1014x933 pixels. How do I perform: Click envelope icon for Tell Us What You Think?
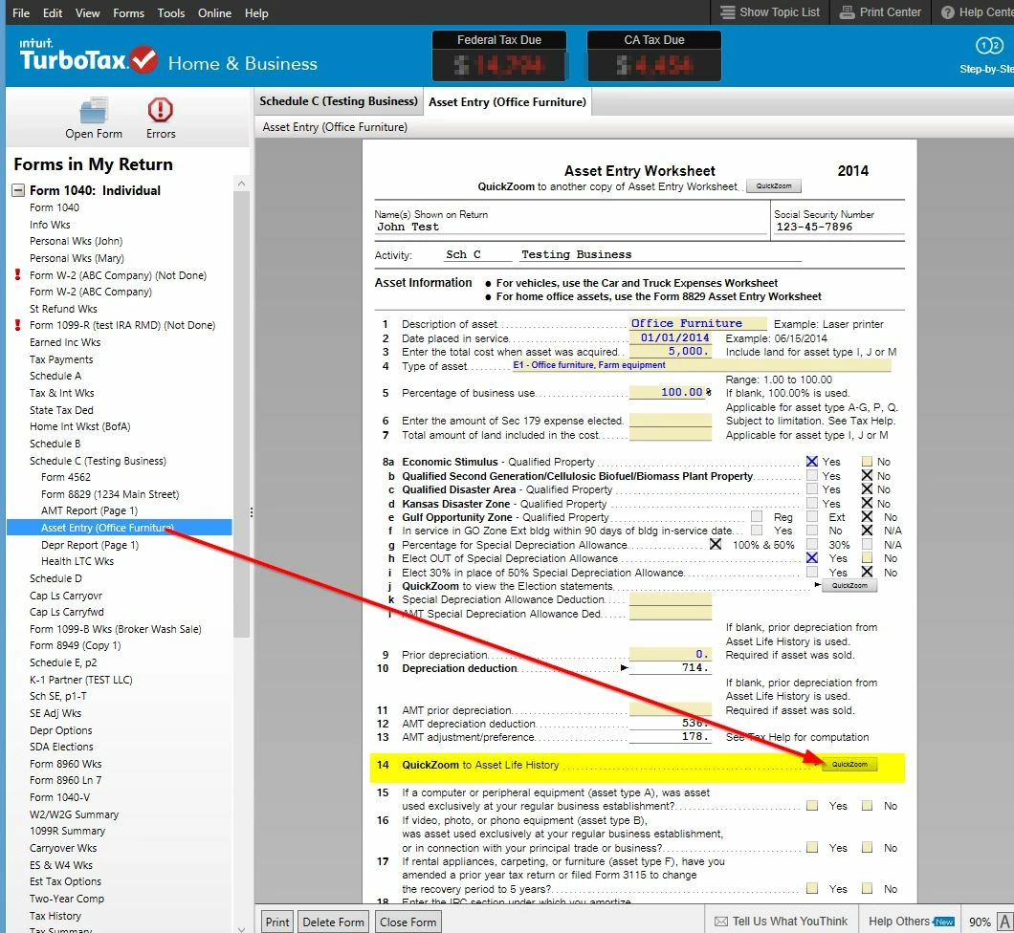[721, 922]
